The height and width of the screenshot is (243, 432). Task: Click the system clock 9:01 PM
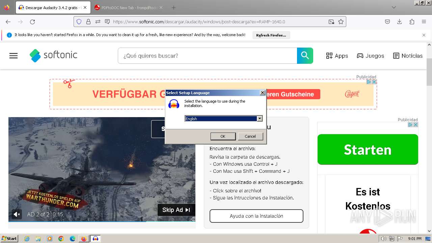pos(414,239)
